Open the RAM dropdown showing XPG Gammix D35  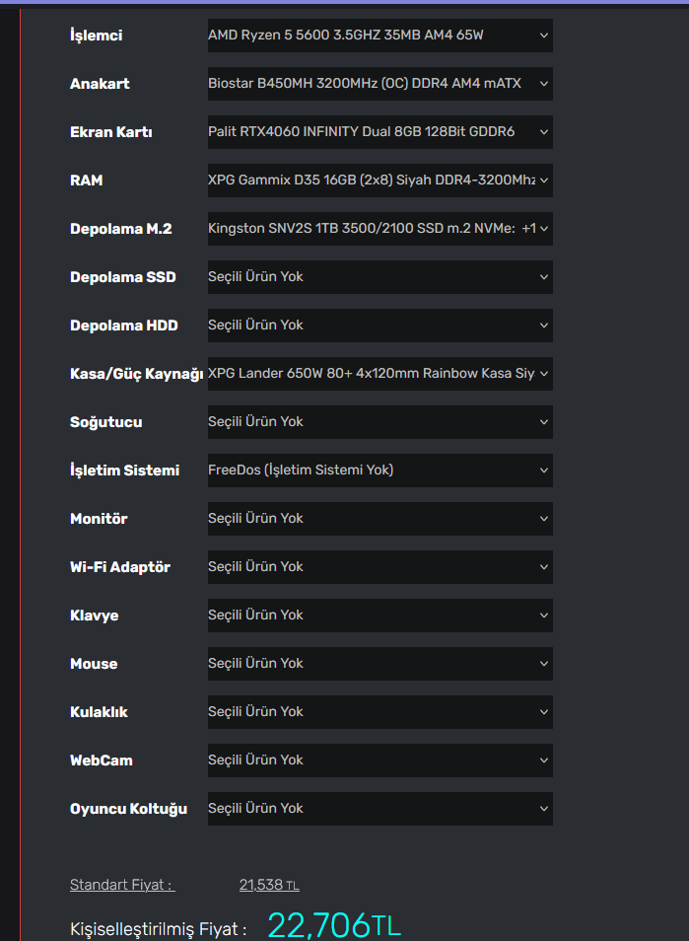pos(380,181)
